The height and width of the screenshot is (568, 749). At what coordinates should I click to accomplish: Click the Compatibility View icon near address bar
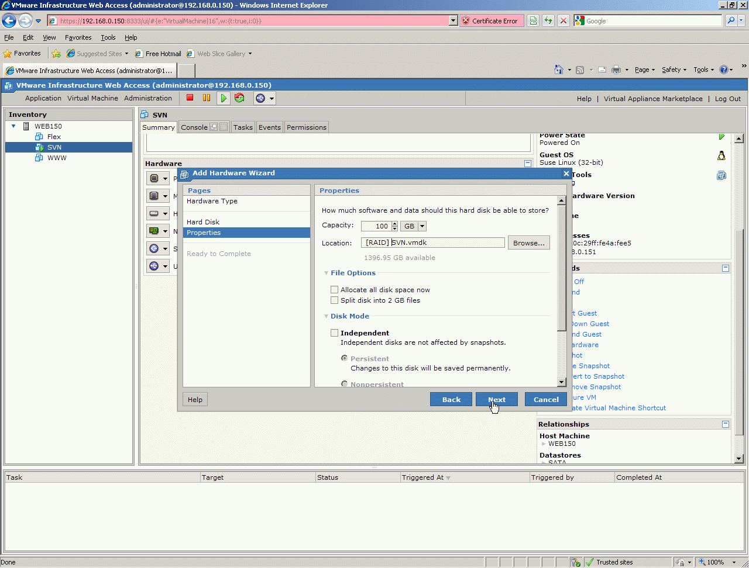(x=533, y=21)
